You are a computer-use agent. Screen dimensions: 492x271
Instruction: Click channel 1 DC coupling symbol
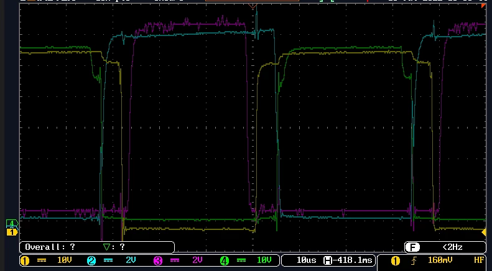pos(42,260)
